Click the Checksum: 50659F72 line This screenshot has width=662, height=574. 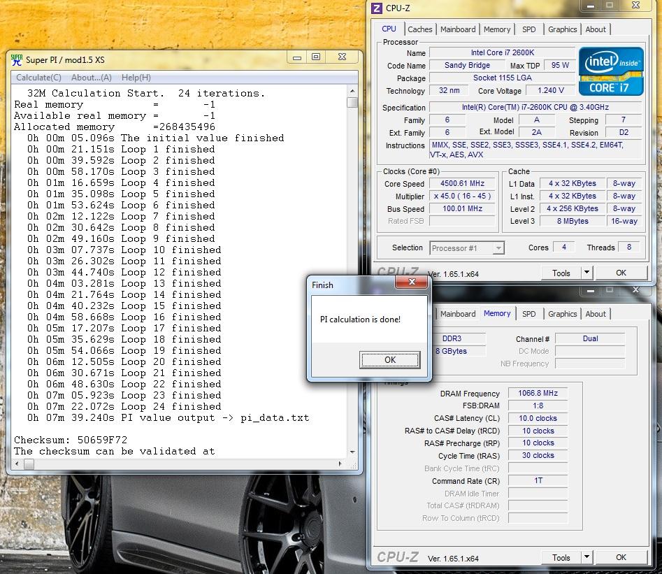pos(71,440)
